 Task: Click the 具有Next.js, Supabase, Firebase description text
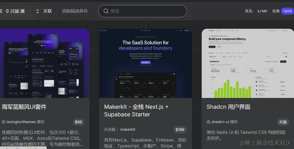(145, 143)
